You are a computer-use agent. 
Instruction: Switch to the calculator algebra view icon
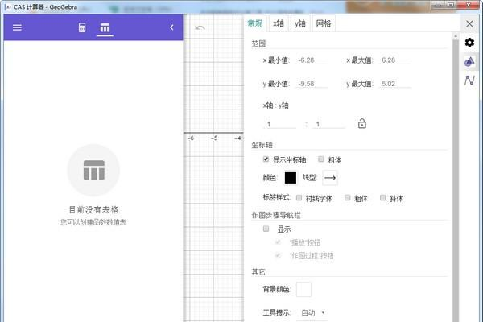pos(82,27)
